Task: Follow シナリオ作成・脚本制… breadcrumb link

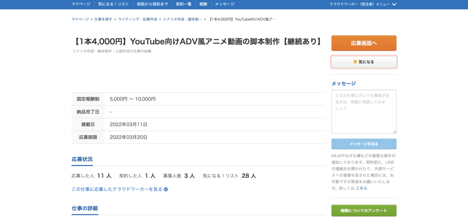Action: click(x=183, y=19)
